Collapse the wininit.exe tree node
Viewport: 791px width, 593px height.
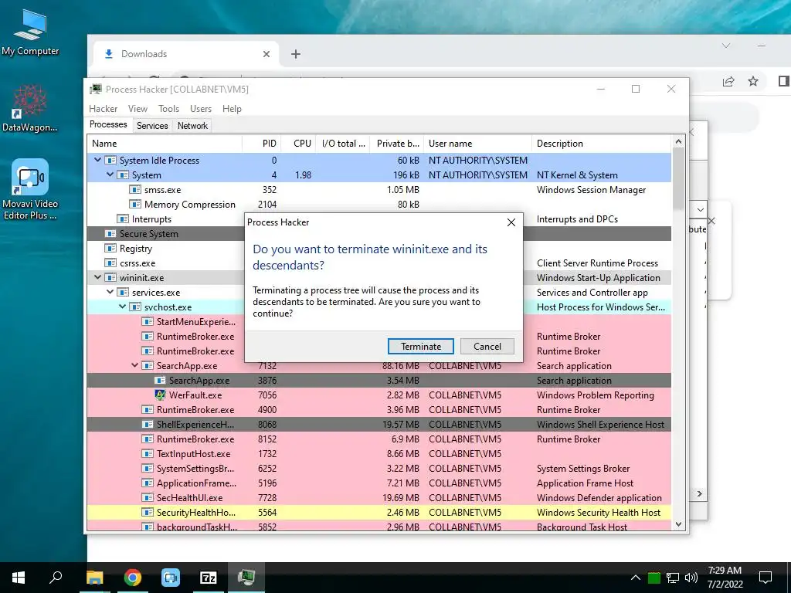pos(97,277)
